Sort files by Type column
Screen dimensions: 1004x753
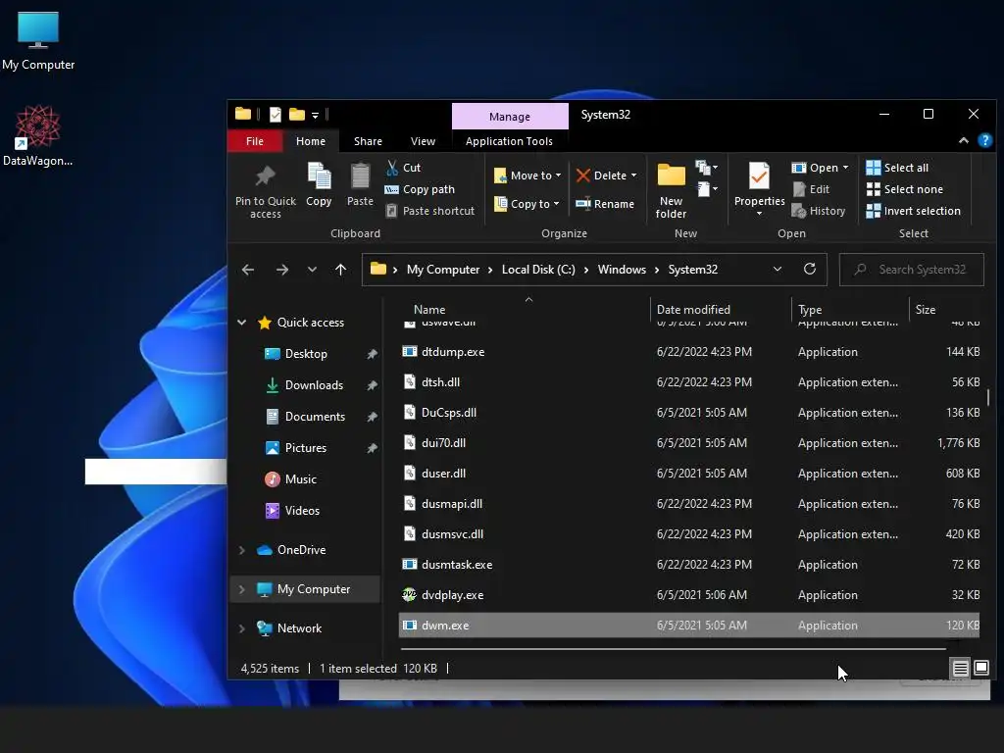[810, 309]
